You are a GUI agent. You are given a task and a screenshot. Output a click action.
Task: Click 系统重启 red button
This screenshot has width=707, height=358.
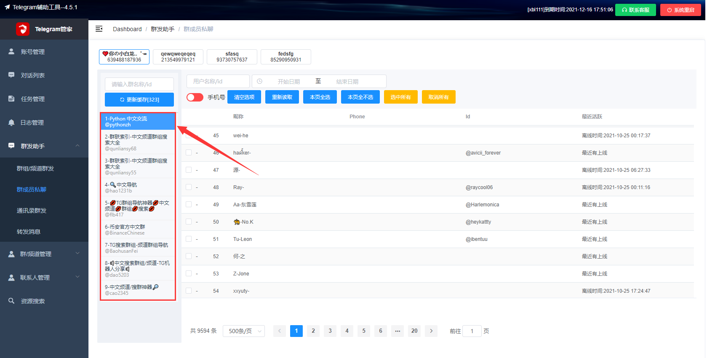(x=680, y=10)
